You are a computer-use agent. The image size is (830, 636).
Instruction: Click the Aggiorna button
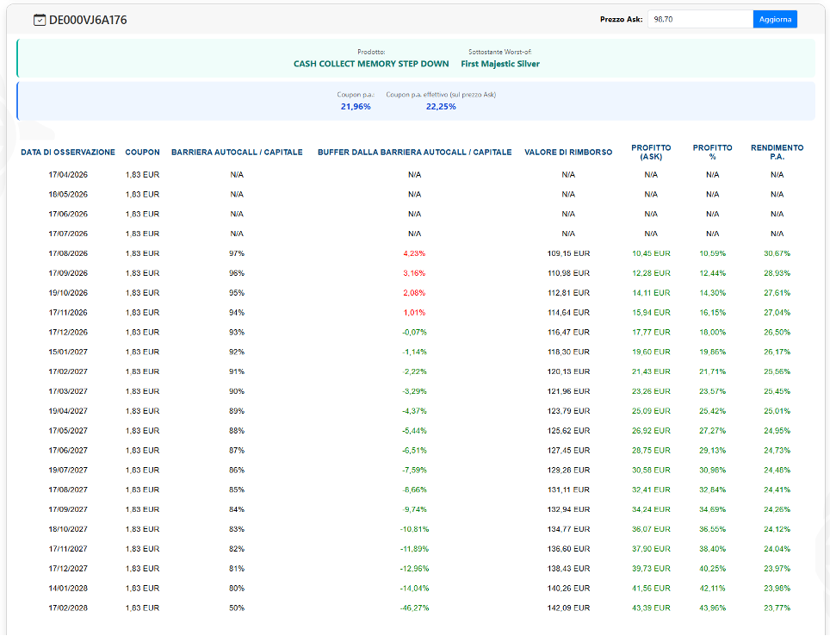[x=775, y=19]
